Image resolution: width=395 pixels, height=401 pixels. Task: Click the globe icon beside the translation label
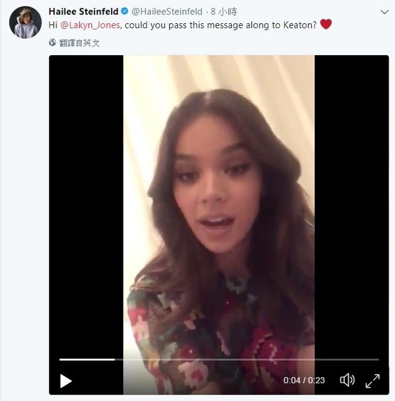coord(52,43)
